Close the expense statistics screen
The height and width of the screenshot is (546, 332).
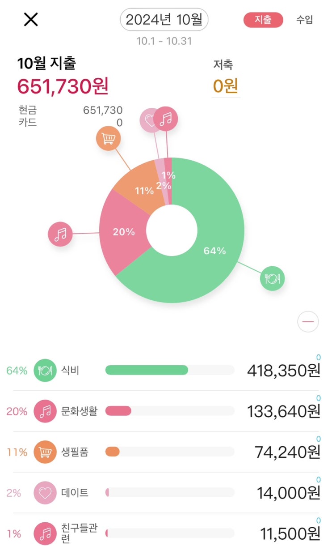coord(31,20)
